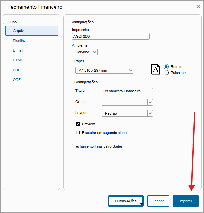Select HTML output type
The image size is (204, 213).
tap(18, 60)
